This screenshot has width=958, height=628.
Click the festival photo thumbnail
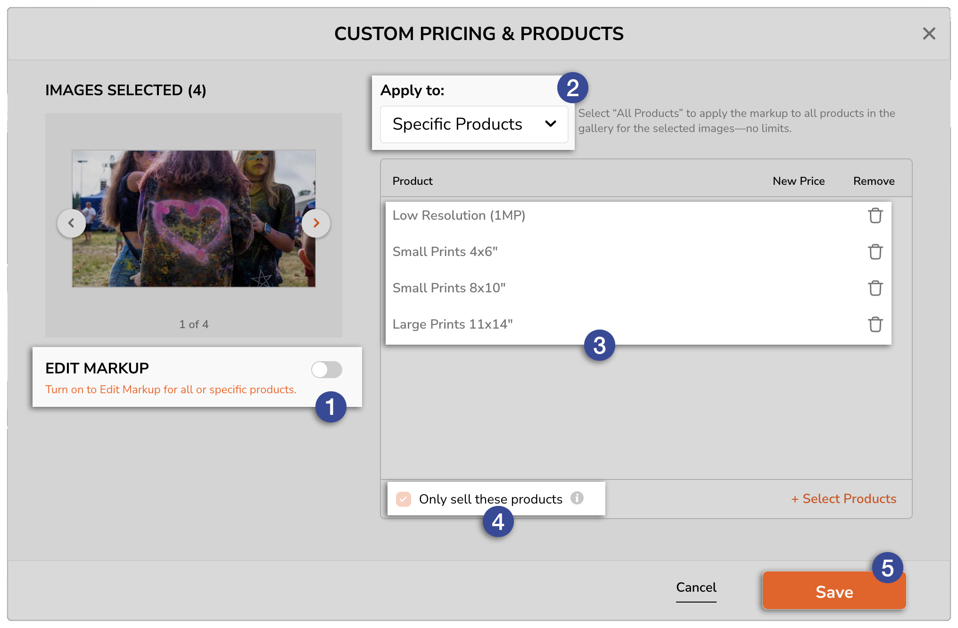pyautogui.click(x=193, y=218)
